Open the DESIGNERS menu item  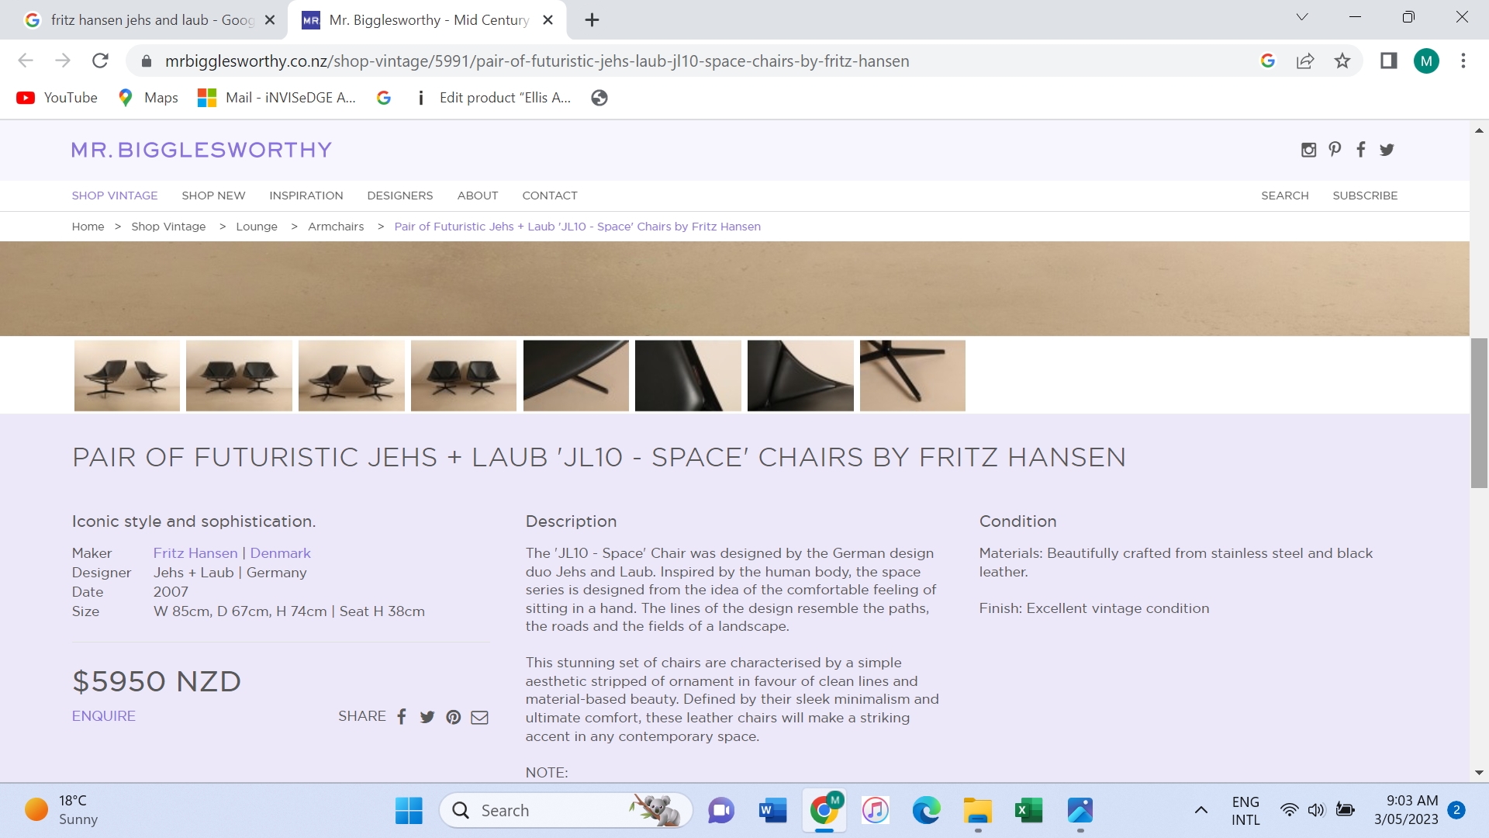point(399,196)
